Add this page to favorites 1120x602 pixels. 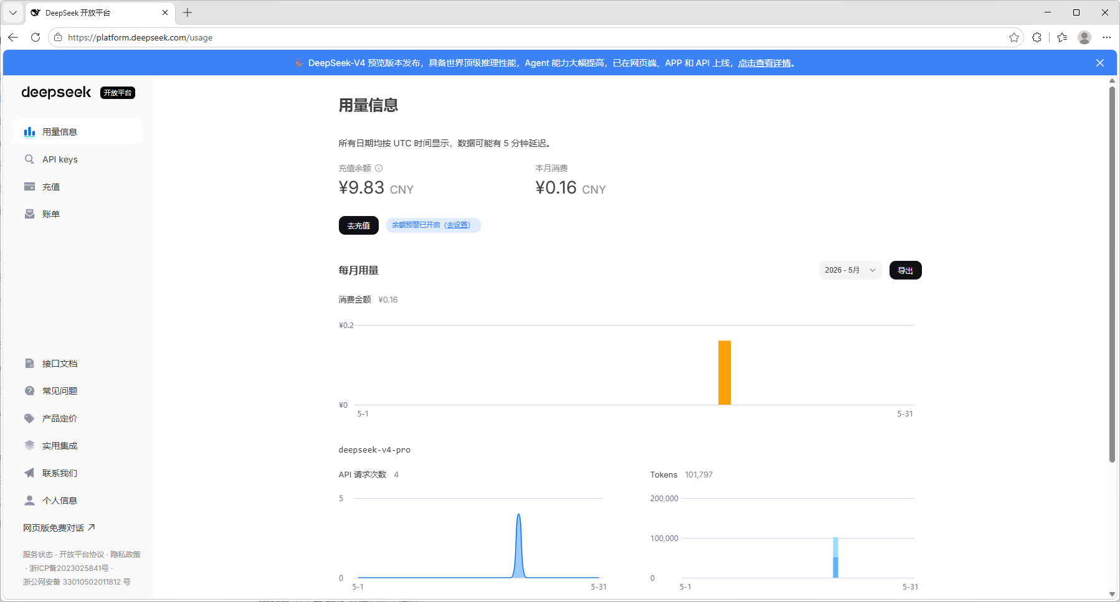tap(1014, 37)
